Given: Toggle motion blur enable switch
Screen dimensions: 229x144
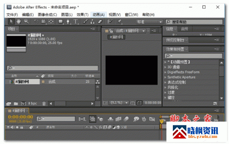Looking at the screenshot, I should coord(126,119).
